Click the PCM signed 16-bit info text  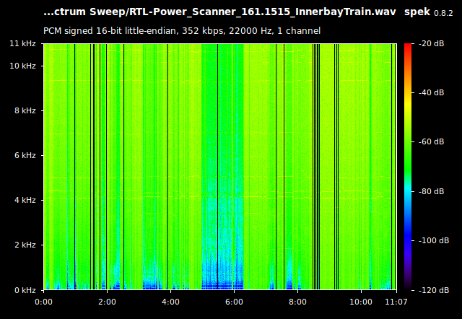coord(182,30)
